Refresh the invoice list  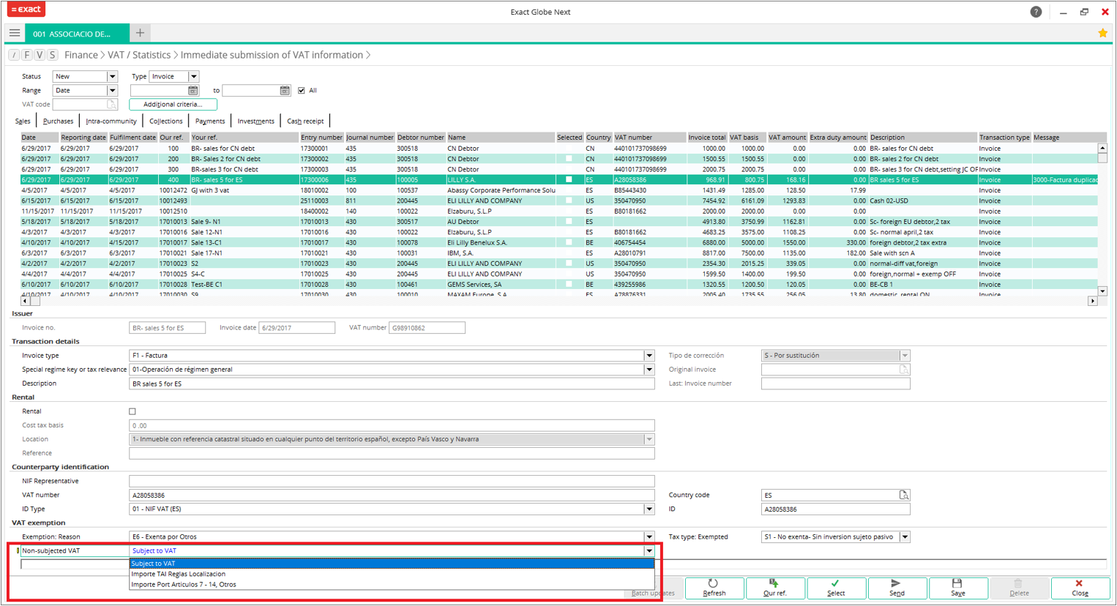pyautogui.click(x=714, y=588)
